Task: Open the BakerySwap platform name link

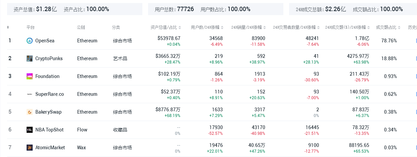Action: coord(48,112)
